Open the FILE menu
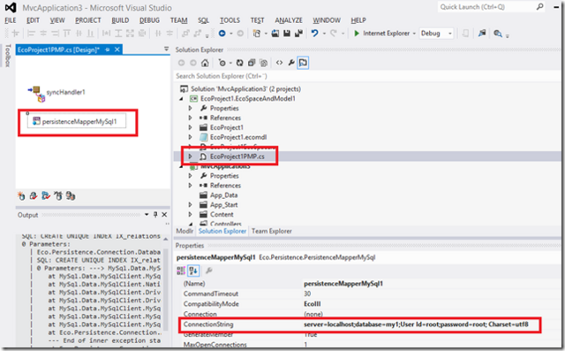Screen dimensions: 565x351 (x=11, y=20)
